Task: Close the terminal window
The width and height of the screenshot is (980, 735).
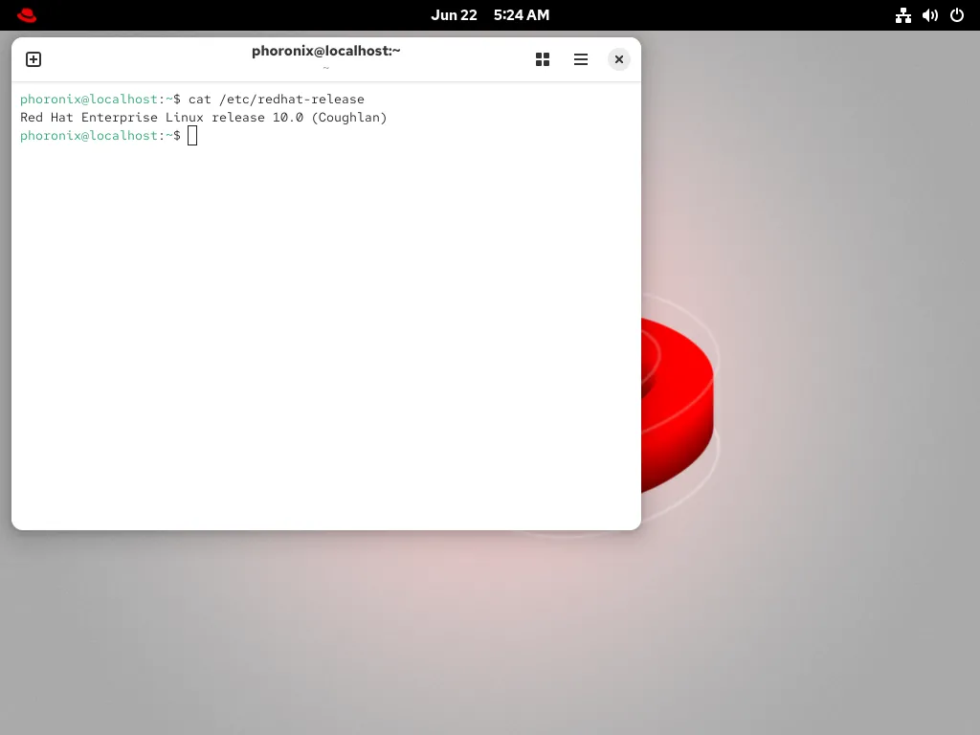Action: [619, 59]
